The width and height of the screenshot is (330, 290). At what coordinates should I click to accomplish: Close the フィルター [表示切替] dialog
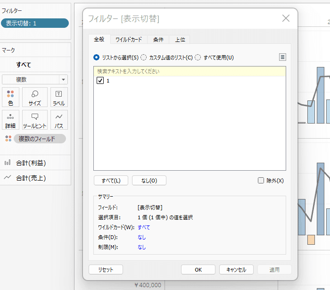286,18
